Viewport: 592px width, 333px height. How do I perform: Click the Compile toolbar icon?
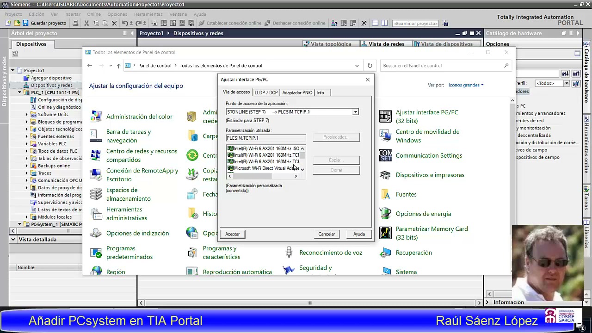pyautogui.click(x=154, y=23)
